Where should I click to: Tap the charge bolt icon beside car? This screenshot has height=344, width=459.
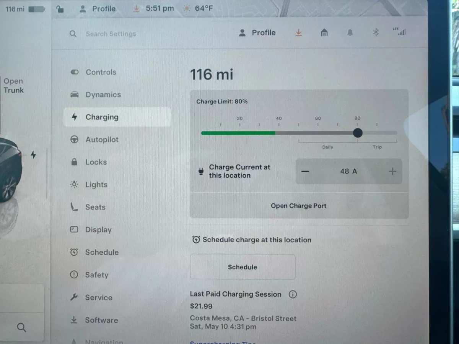pyautogui.click(x=33, y=155)
